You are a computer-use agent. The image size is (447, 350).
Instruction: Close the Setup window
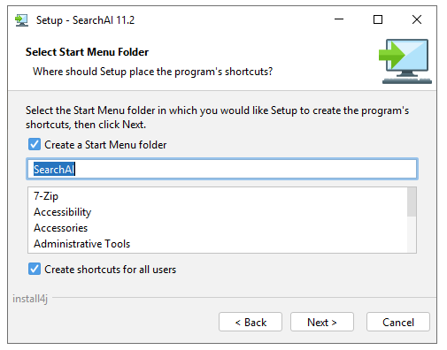(417, 19)
